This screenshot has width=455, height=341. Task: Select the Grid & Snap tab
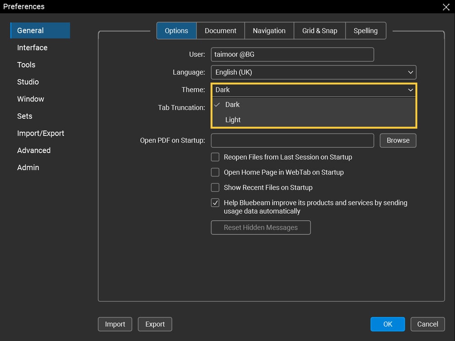320,30
